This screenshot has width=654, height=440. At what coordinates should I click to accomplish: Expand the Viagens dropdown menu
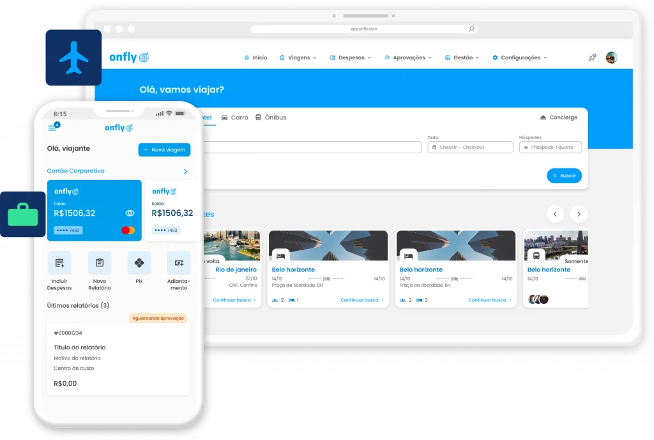click(298, 57)
